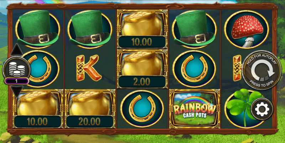
Task: Click the horseshoe in the bottom middle reel
Action: (x=142, y=108)
